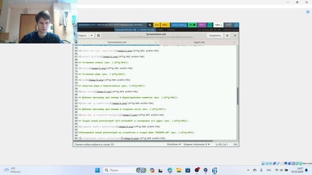Click the Windows Start button
This screenshot has width=312, height=175.
click(x=97, y=170)
